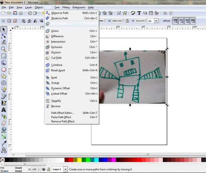
Task: Open Fill and Stroke dialog icon
Action: point(133,13)
